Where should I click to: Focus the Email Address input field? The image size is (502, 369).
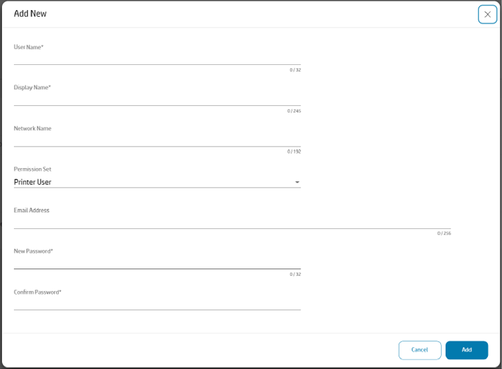point(232,222)
